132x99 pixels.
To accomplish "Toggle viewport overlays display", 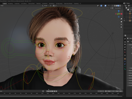I will (105, 6).
